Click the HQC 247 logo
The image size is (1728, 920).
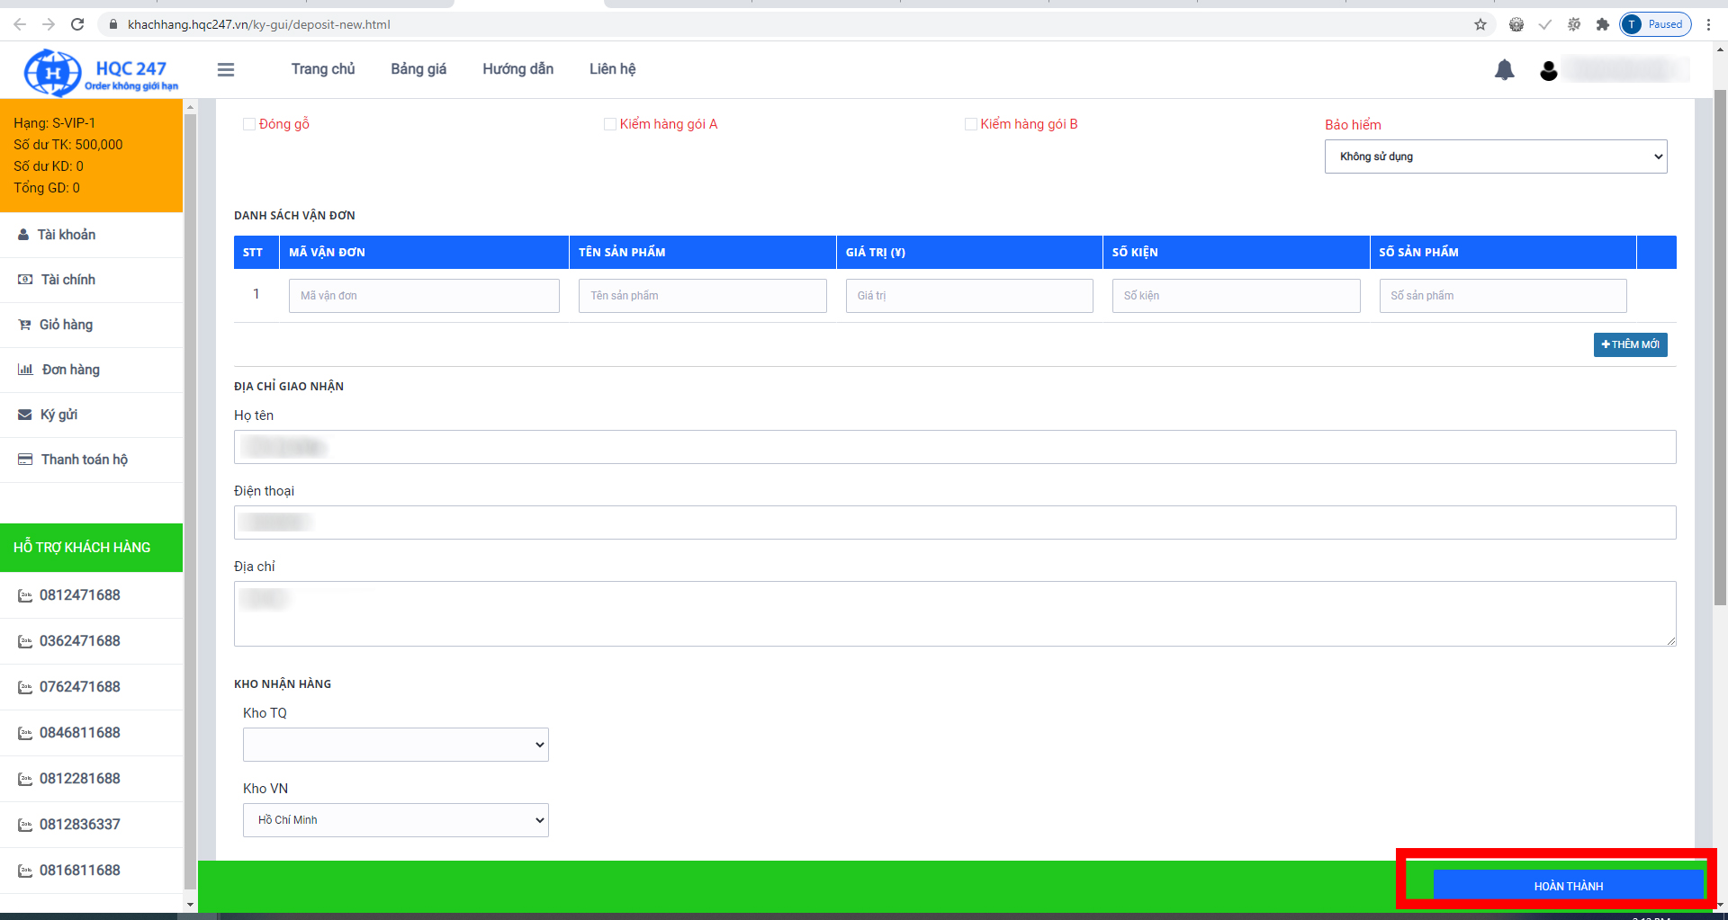pyautogui.click(x=101, y=72)
